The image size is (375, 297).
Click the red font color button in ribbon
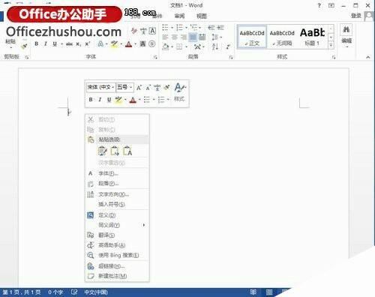pyautogui.click(x=129, y=44)
